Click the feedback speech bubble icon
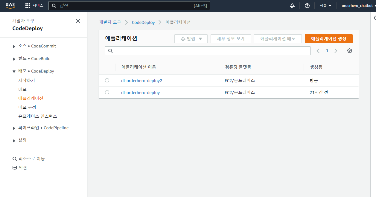The height and width of the screenshot is (197, 376). [15, 168]
